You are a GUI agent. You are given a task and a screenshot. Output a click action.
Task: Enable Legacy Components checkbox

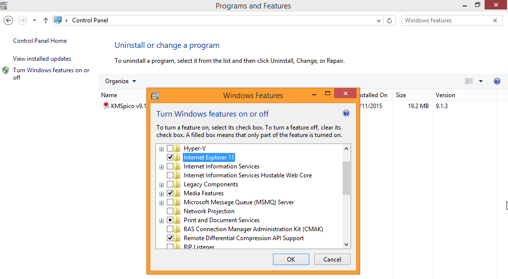coord(170,184)
